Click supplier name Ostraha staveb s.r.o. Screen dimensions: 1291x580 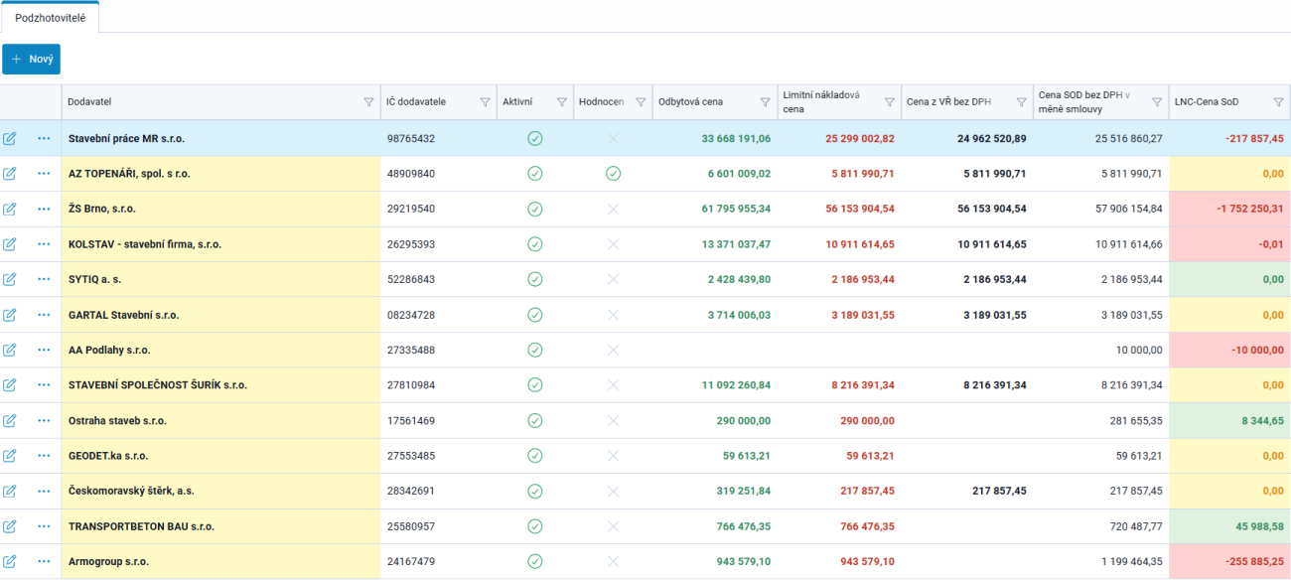coord(117,421)
